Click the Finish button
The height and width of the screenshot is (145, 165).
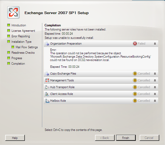[126, 138]
